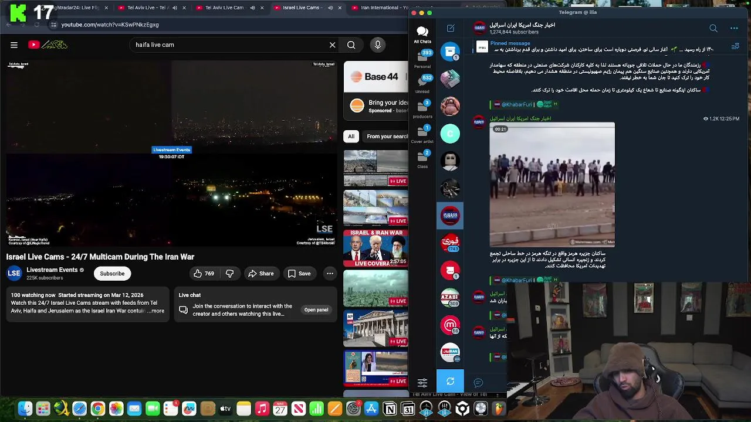Open Safari from the Dock
Viewport: 751px width, 422px height.
click(x=79, y=409)
